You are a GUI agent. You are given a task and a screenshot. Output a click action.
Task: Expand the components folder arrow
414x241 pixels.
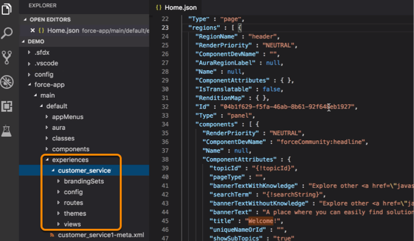coord(46,149)
